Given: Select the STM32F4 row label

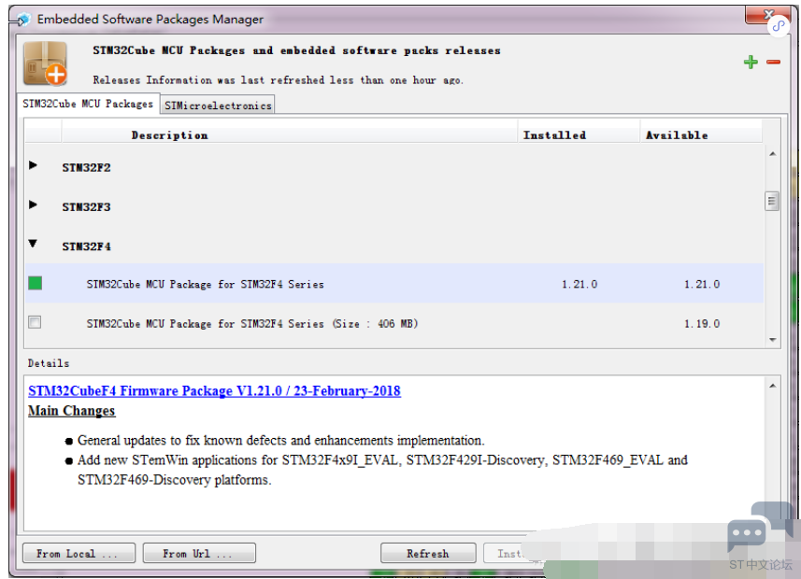Looking at the screenshot, I should 86,247.
